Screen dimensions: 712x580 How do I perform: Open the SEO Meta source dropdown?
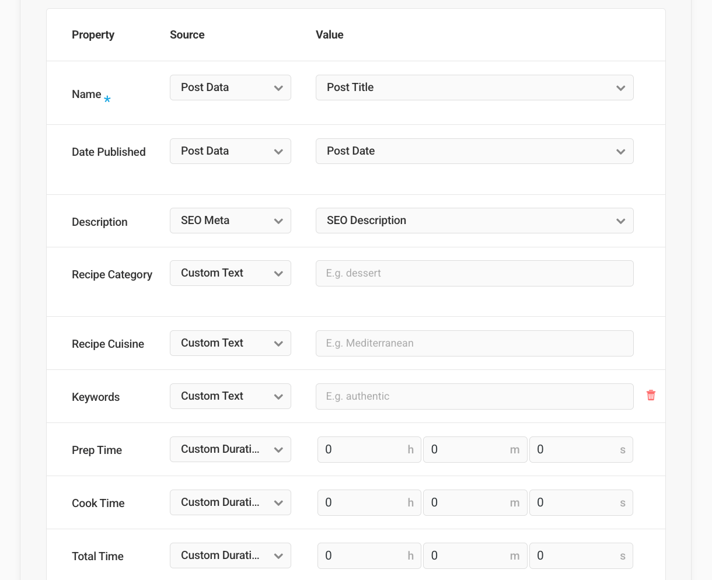tap(231, 220)
